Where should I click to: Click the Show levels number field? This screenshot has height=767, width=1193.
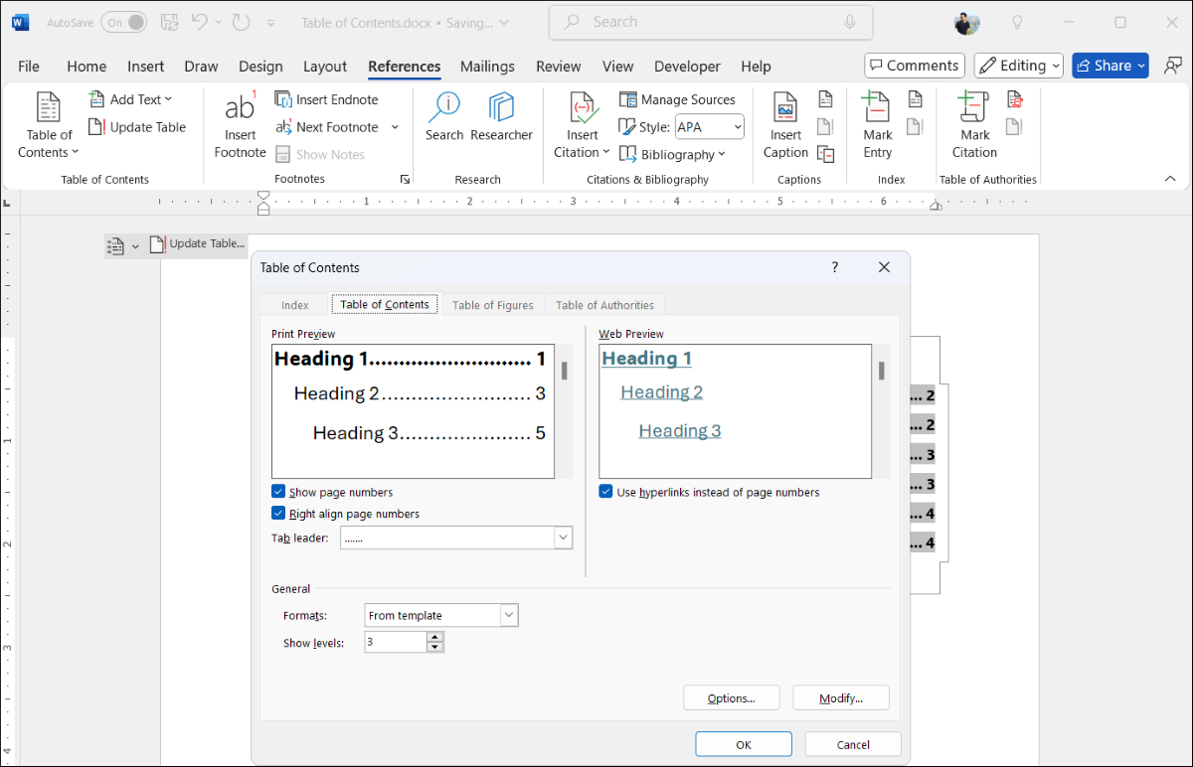(396, 642)
